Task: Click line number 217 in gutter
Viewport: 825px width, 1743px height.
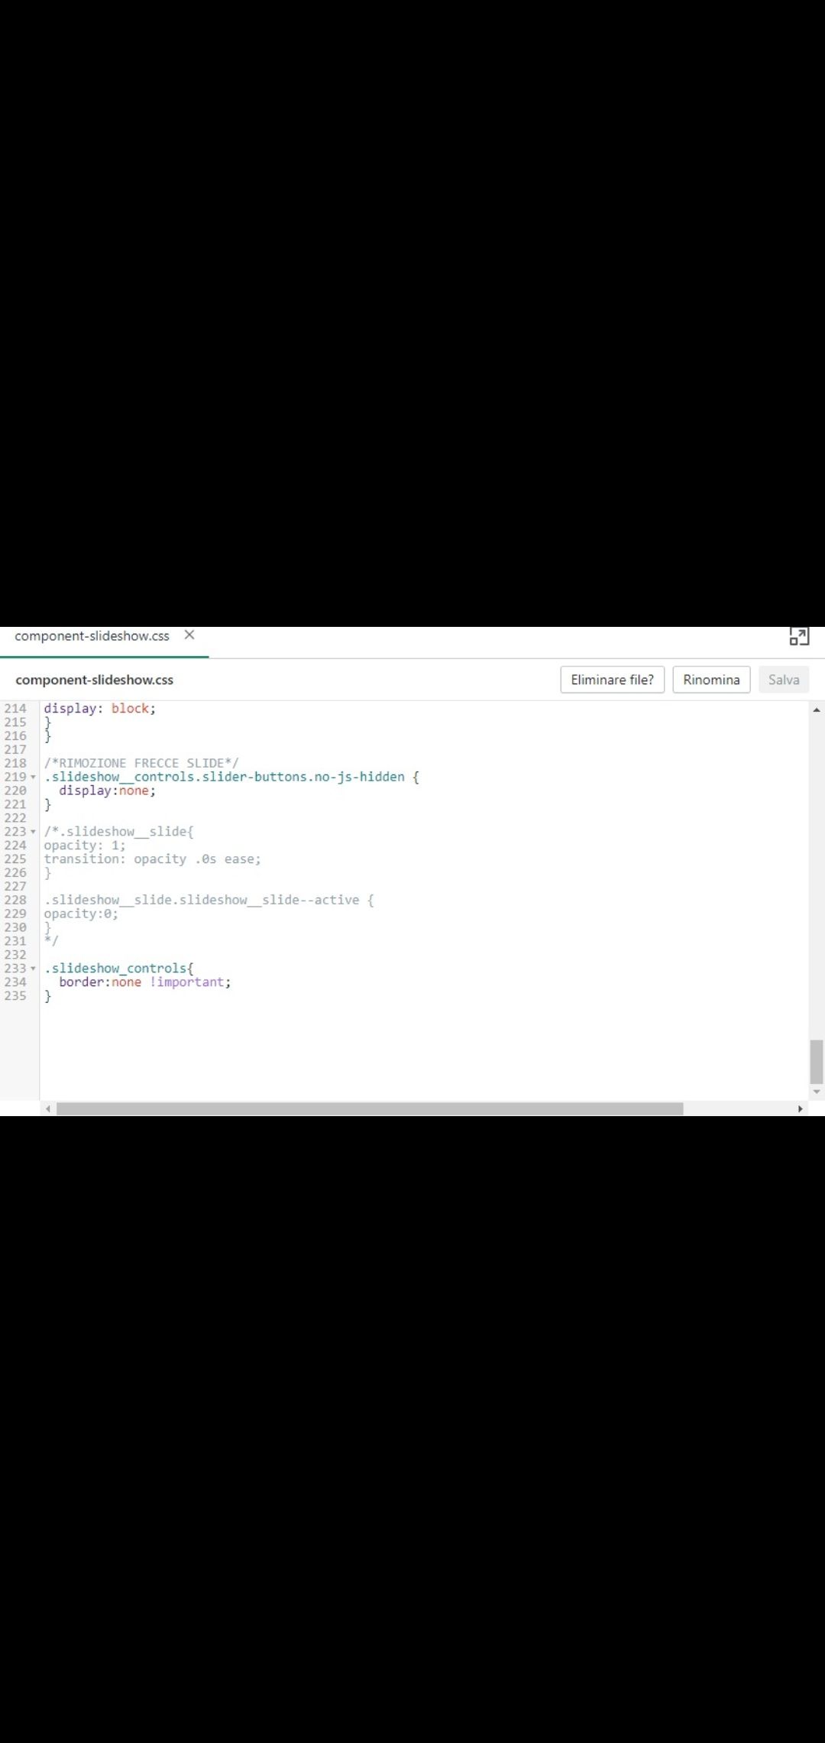Action: [x=15, y=750]
